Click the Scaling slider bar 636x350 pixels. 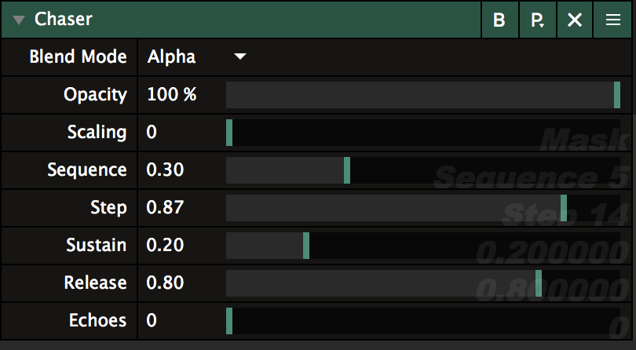tap(424, 132)
